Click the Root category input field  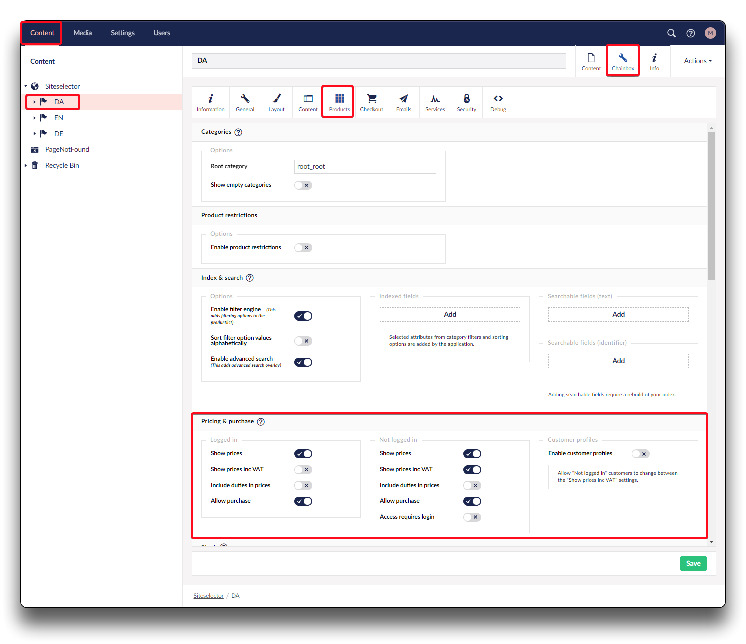click(x=365, y=167)
